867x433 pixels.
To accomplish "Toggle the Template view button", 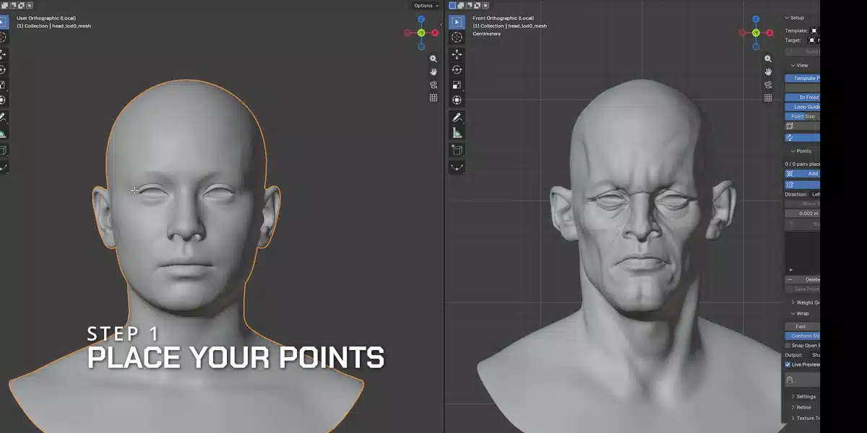I will click(x=803, y=78).
